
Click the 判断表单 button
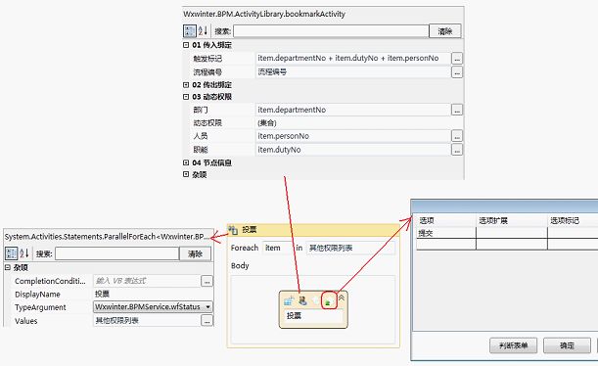click(513, 345)
